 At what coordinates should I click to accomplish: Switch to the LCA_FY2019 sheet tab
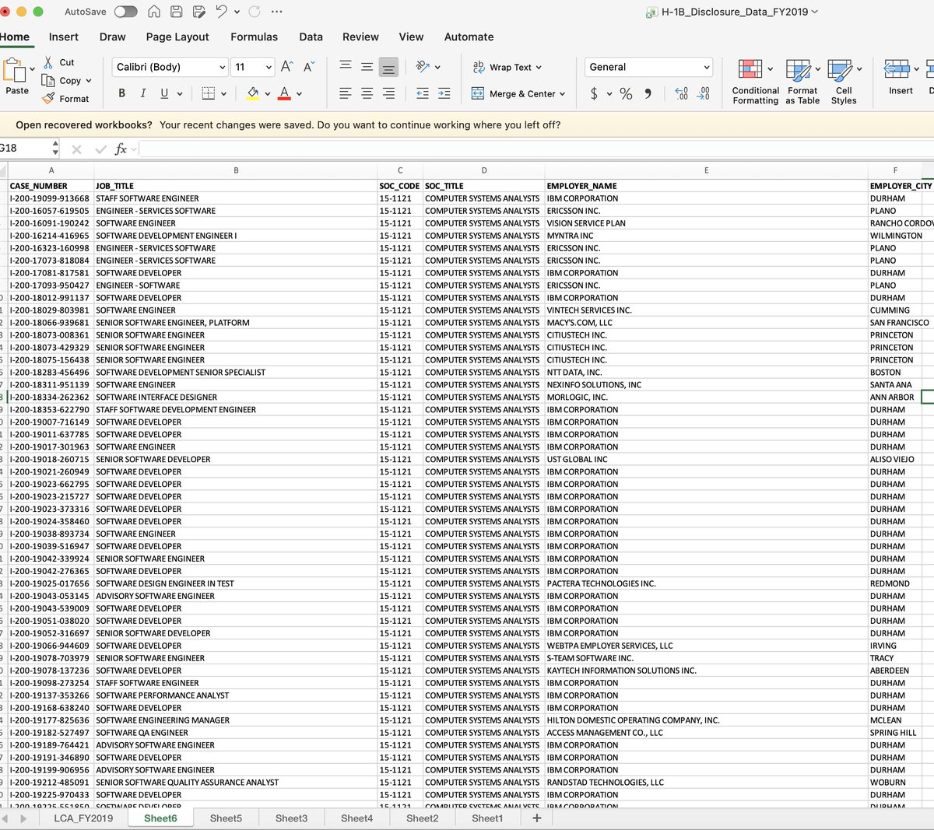click(x=83, y=818)
